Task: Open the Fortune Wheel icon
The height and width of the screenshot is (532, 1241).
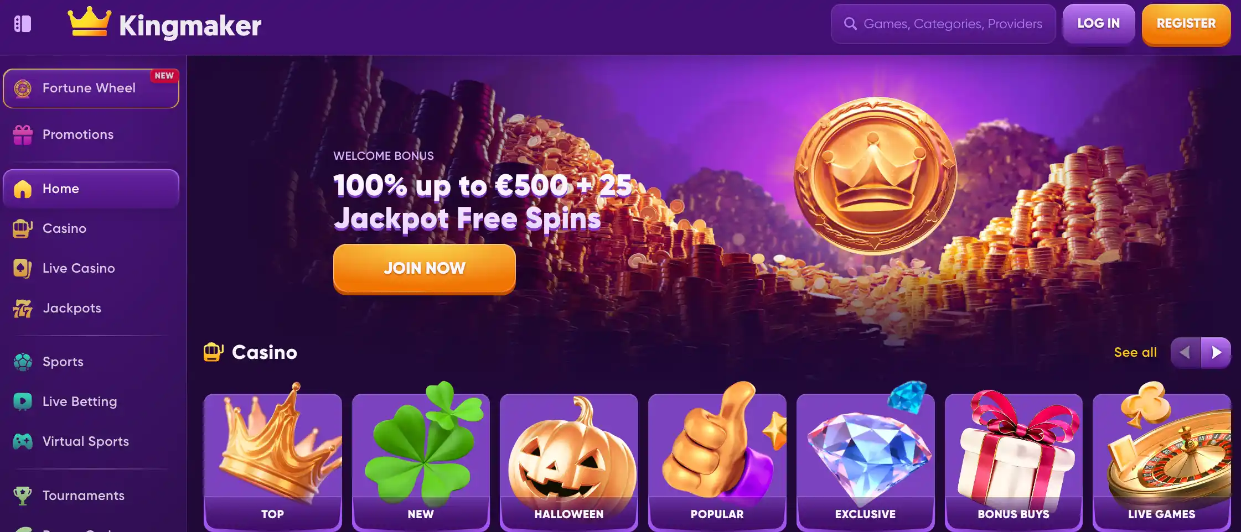Action: coord(23,88)
